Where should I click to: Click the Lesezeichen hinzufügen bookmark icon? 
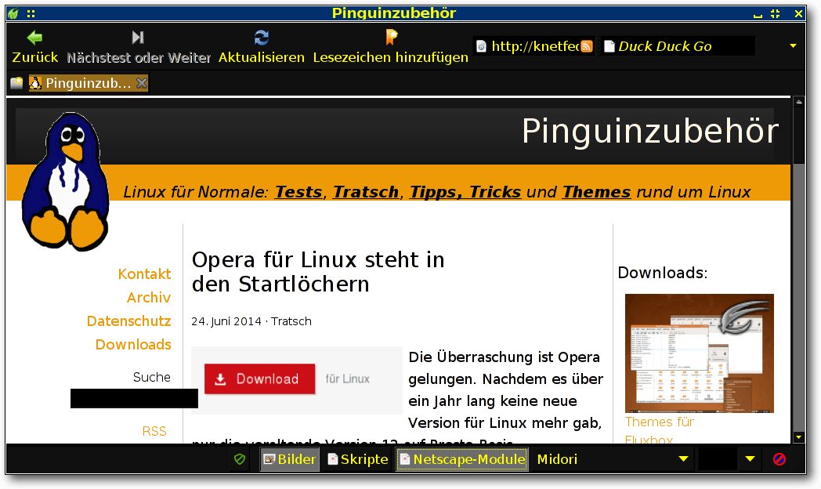(x=391, y=38)
